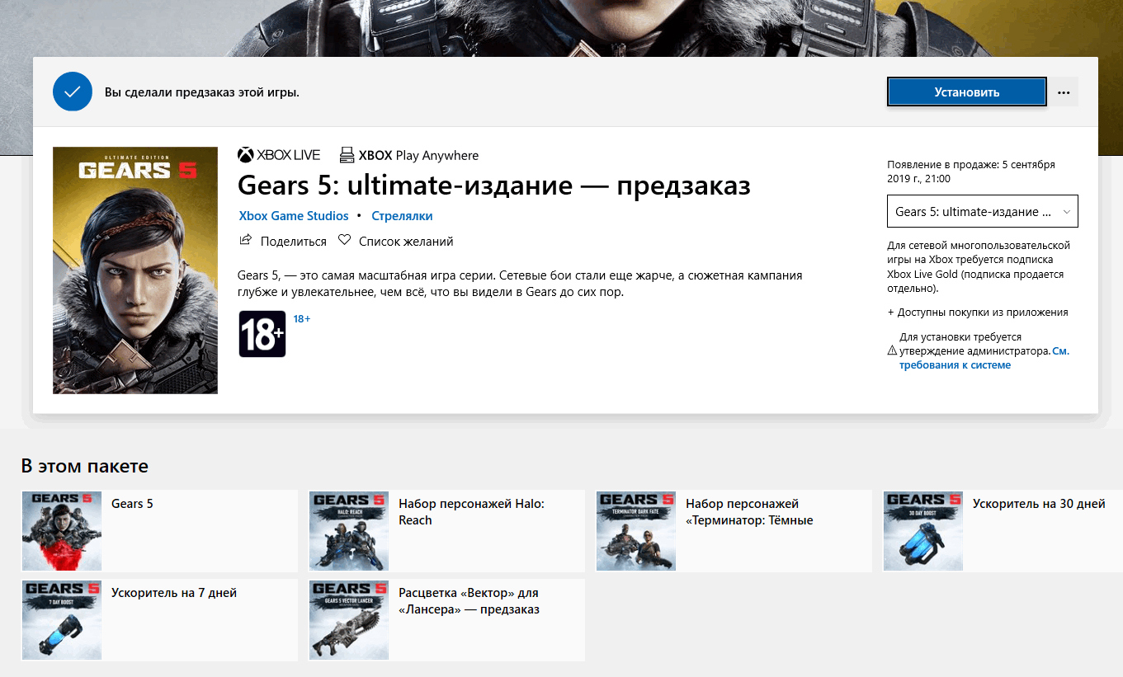This screenshot has height=677, width=1123.
Task: Open the Gears 5 base game bundle item
Action: 159,531
